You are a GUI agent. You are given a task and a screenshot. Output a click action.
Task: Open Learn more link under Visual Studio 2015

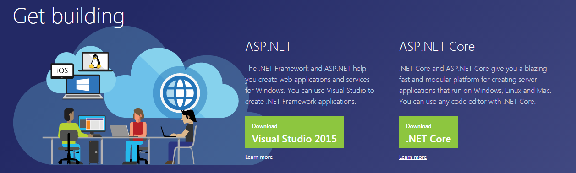259,157
